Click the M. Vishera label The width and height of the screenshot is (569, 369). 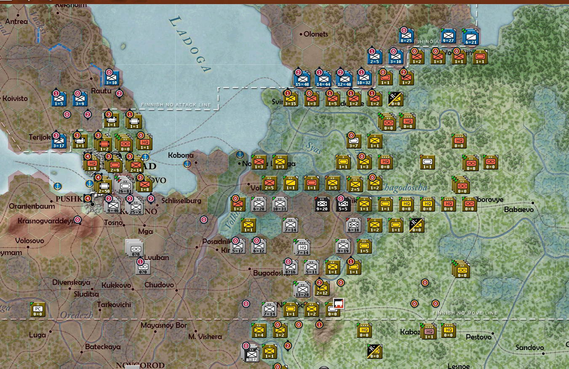pyautogui.click(x=205, y=337)
